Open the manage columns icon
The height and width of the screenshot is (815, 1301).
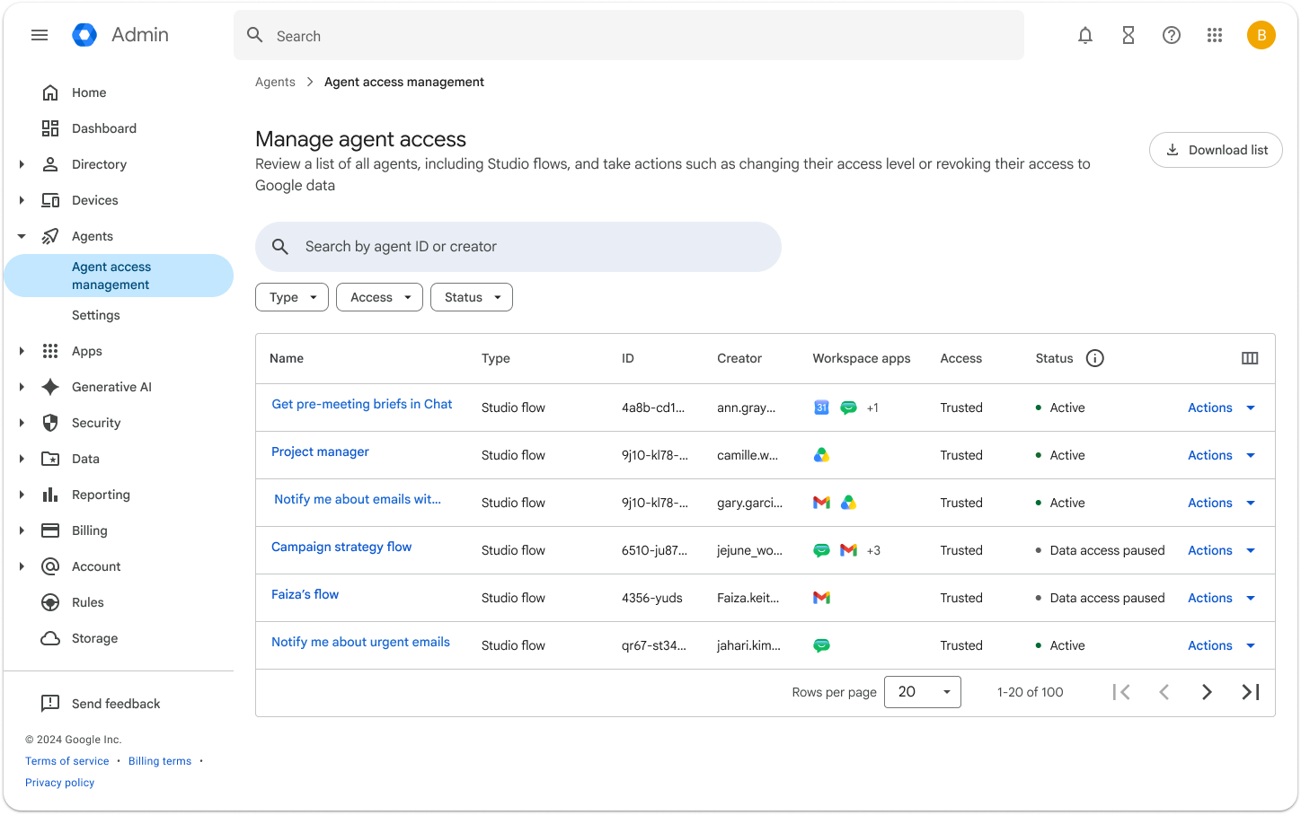(x=1250, y=358)
